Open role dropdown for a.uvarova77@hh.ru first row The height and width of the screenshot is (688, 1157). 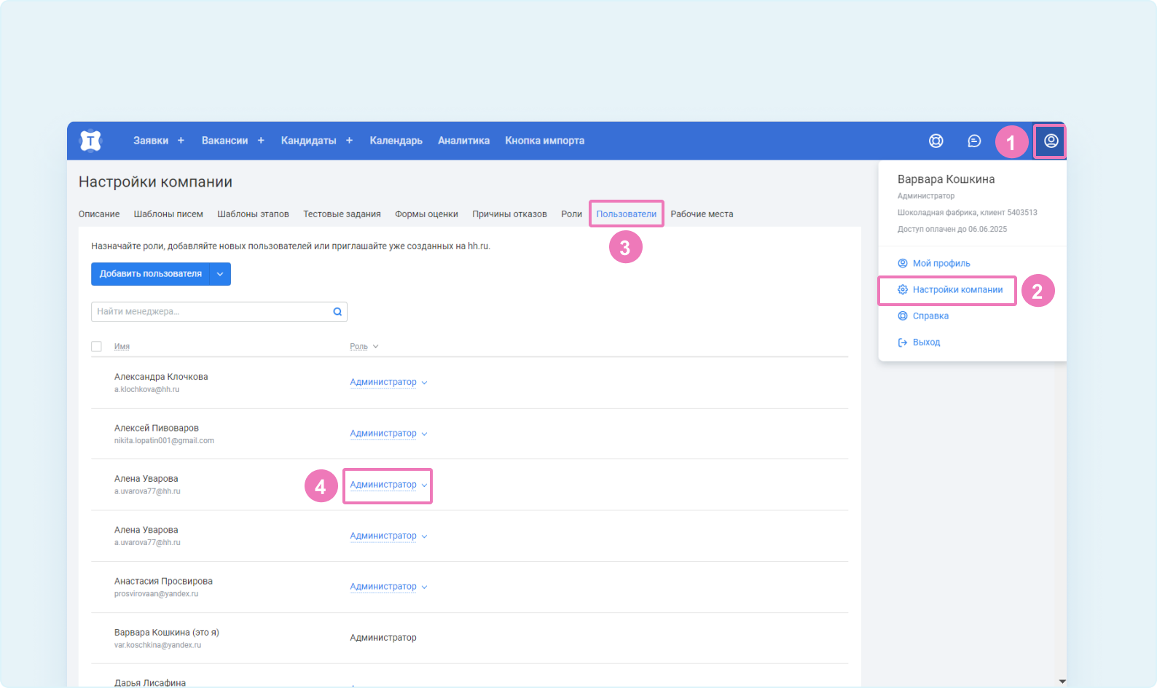coord(388,485)
